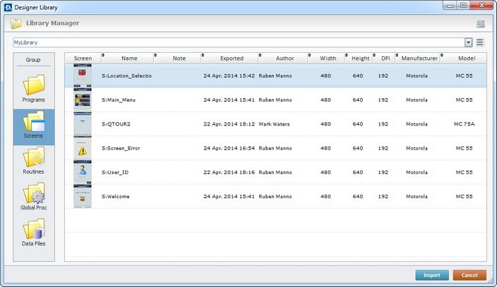Click the Cancel button
497x287 pixels.
[469, 275]
